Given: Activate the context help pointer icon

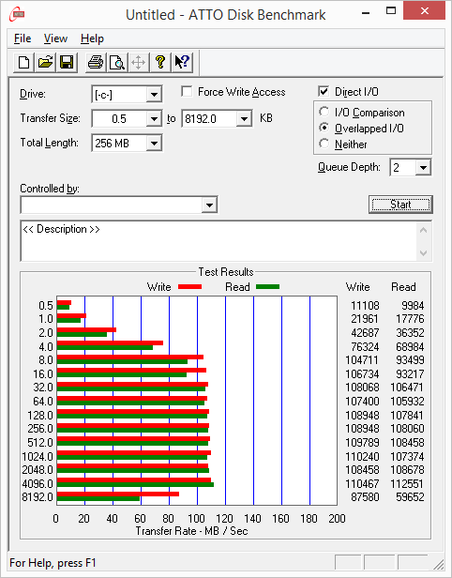Looking at the screenshot, I should pos(182,62).
